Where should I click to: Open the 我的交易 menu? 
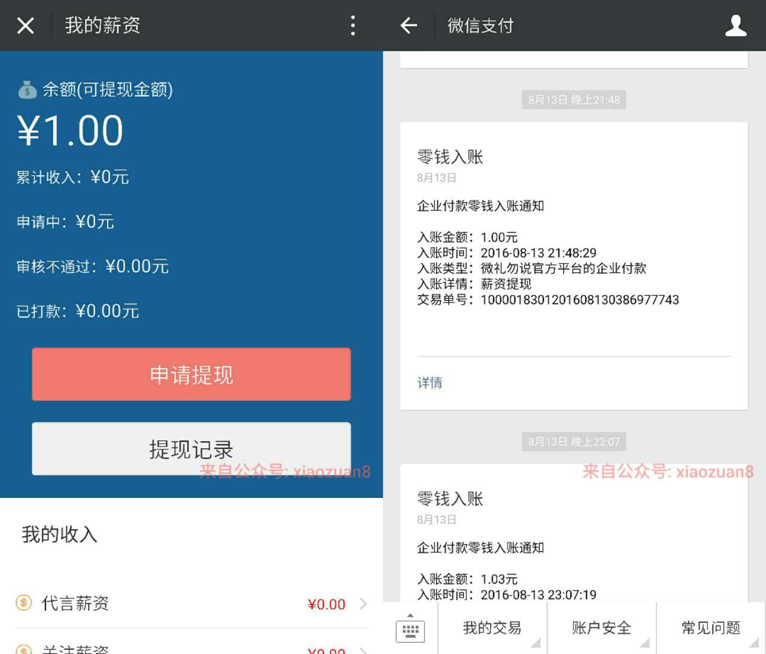tap(492, 628)
